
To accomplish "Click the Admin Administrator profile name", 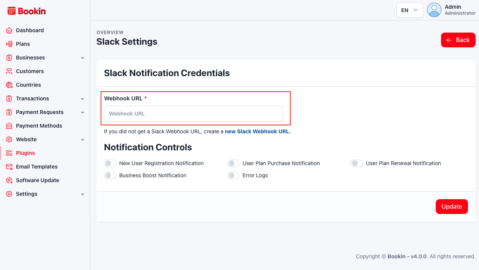I will tap(460, 10).
